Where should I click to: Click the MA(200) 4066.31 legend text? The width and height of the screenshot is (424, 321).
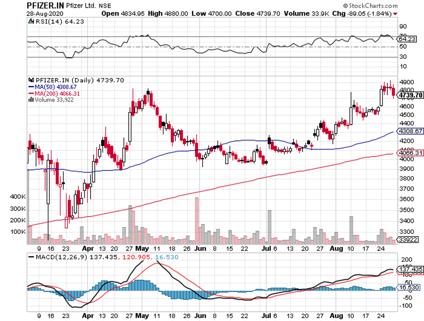(x=57, y=94)
